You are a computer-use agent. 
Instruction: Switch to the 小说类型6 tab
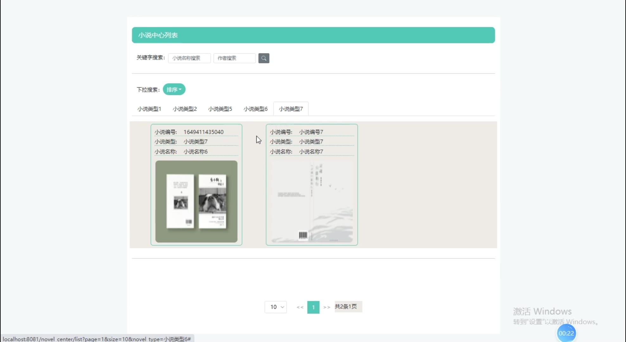255,109
